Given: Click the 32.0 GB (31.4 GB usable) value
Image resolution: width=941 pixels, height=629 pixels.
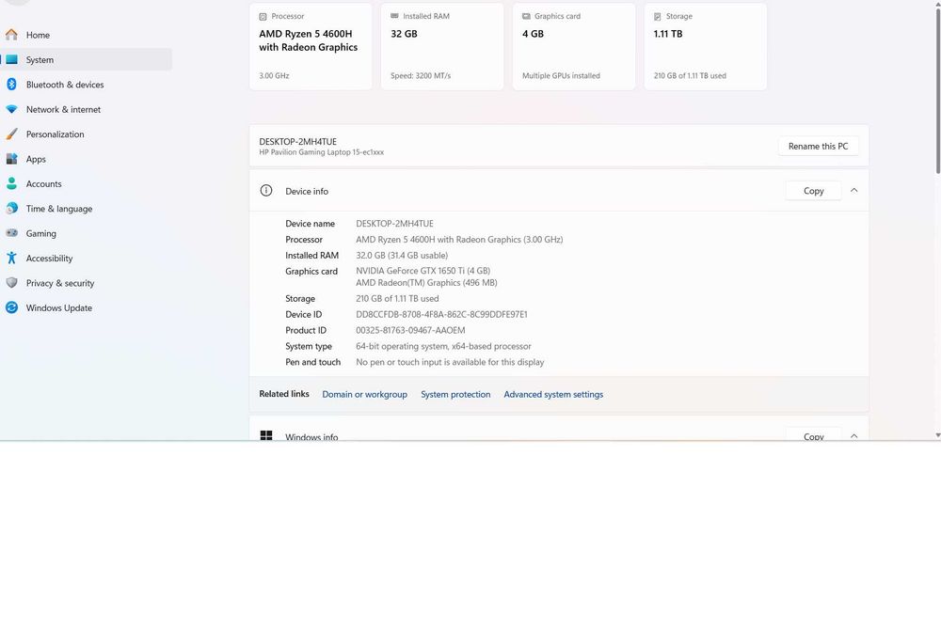Looking at the screenshot, I should pos(402,255).
